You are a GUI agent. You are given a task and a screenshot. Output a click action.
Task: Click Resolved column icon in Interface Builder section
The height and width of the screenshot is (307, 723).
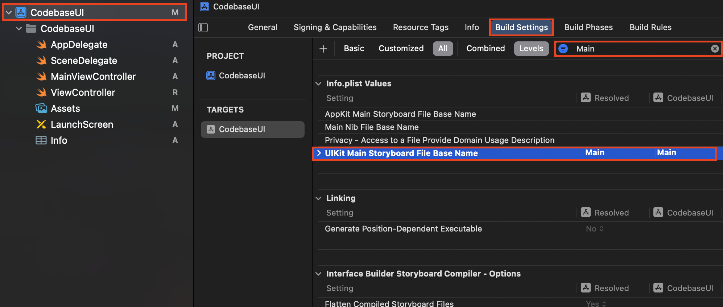[x=586, y=288]
